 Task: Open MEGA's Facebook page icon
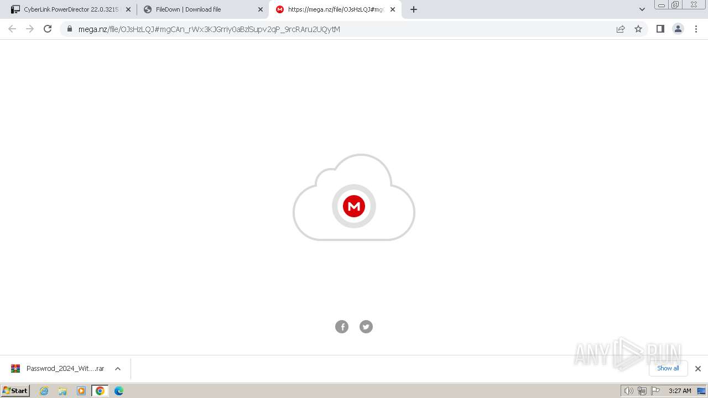tap(342, 327)
